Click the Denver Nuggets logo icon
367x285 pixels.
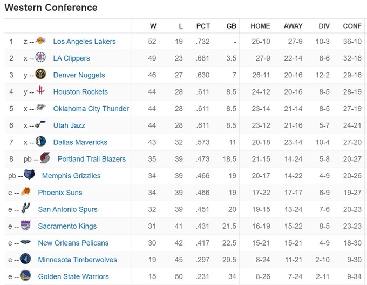pos(40,75)
